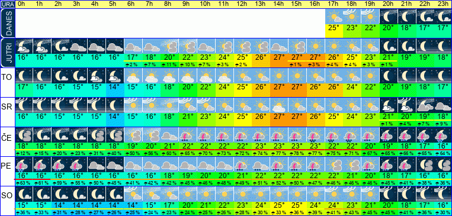Select the JUTRI day row label
452x216 pixels.
click(8, 53)
